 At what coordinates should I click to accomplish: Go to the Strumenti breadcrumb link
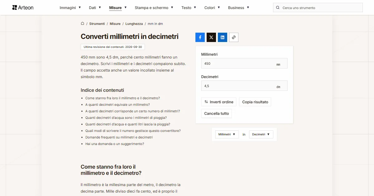click(97, 24)
